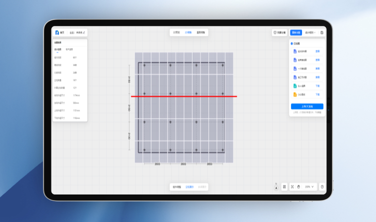The image size is (376, 222).
Task: Click the save icon at top right
Action: point(322,32)
